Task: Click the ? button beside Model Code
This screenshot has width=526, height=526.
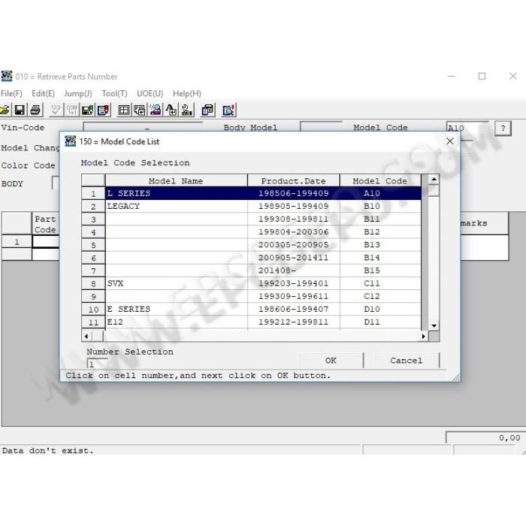Action: coord(503,128)
